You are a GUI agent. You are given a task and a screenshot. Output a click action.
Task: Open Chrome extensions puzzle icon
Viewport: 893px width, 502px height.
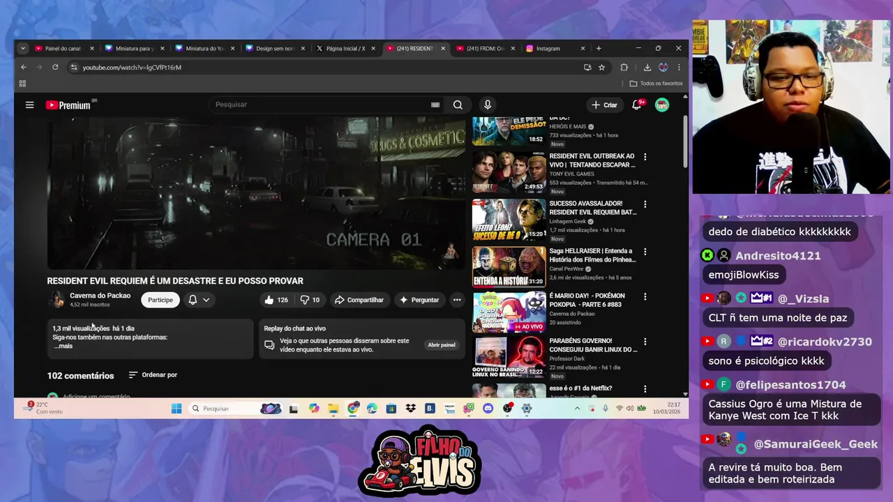tap(624, 67)
